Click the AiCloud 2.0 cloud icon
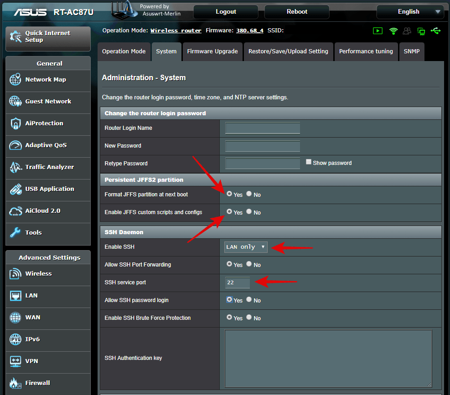450x395 pixels. pos(15,211)
